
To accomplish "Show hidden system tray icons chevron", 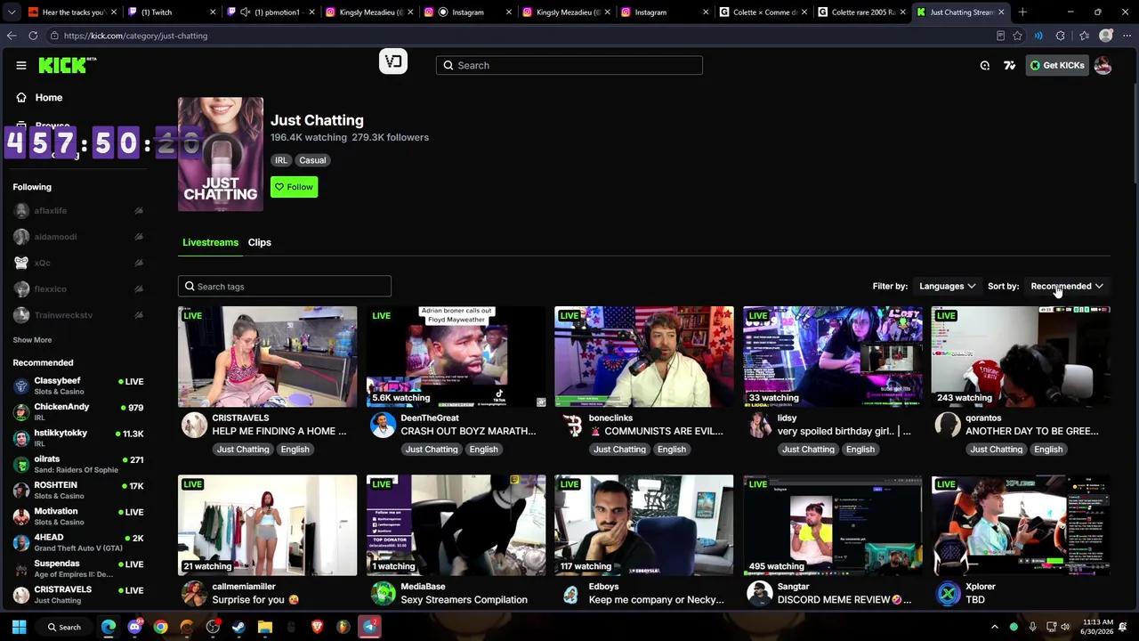I will [995, 627].
